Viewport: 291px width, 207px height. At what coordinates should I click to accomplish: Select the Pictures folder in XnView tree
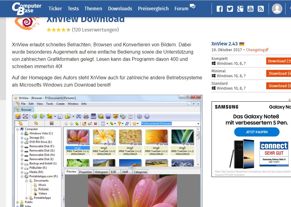pyautogui.click(x=43, y=189)
